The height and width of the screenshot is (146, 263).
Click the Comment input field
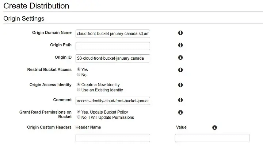[113, 100]
